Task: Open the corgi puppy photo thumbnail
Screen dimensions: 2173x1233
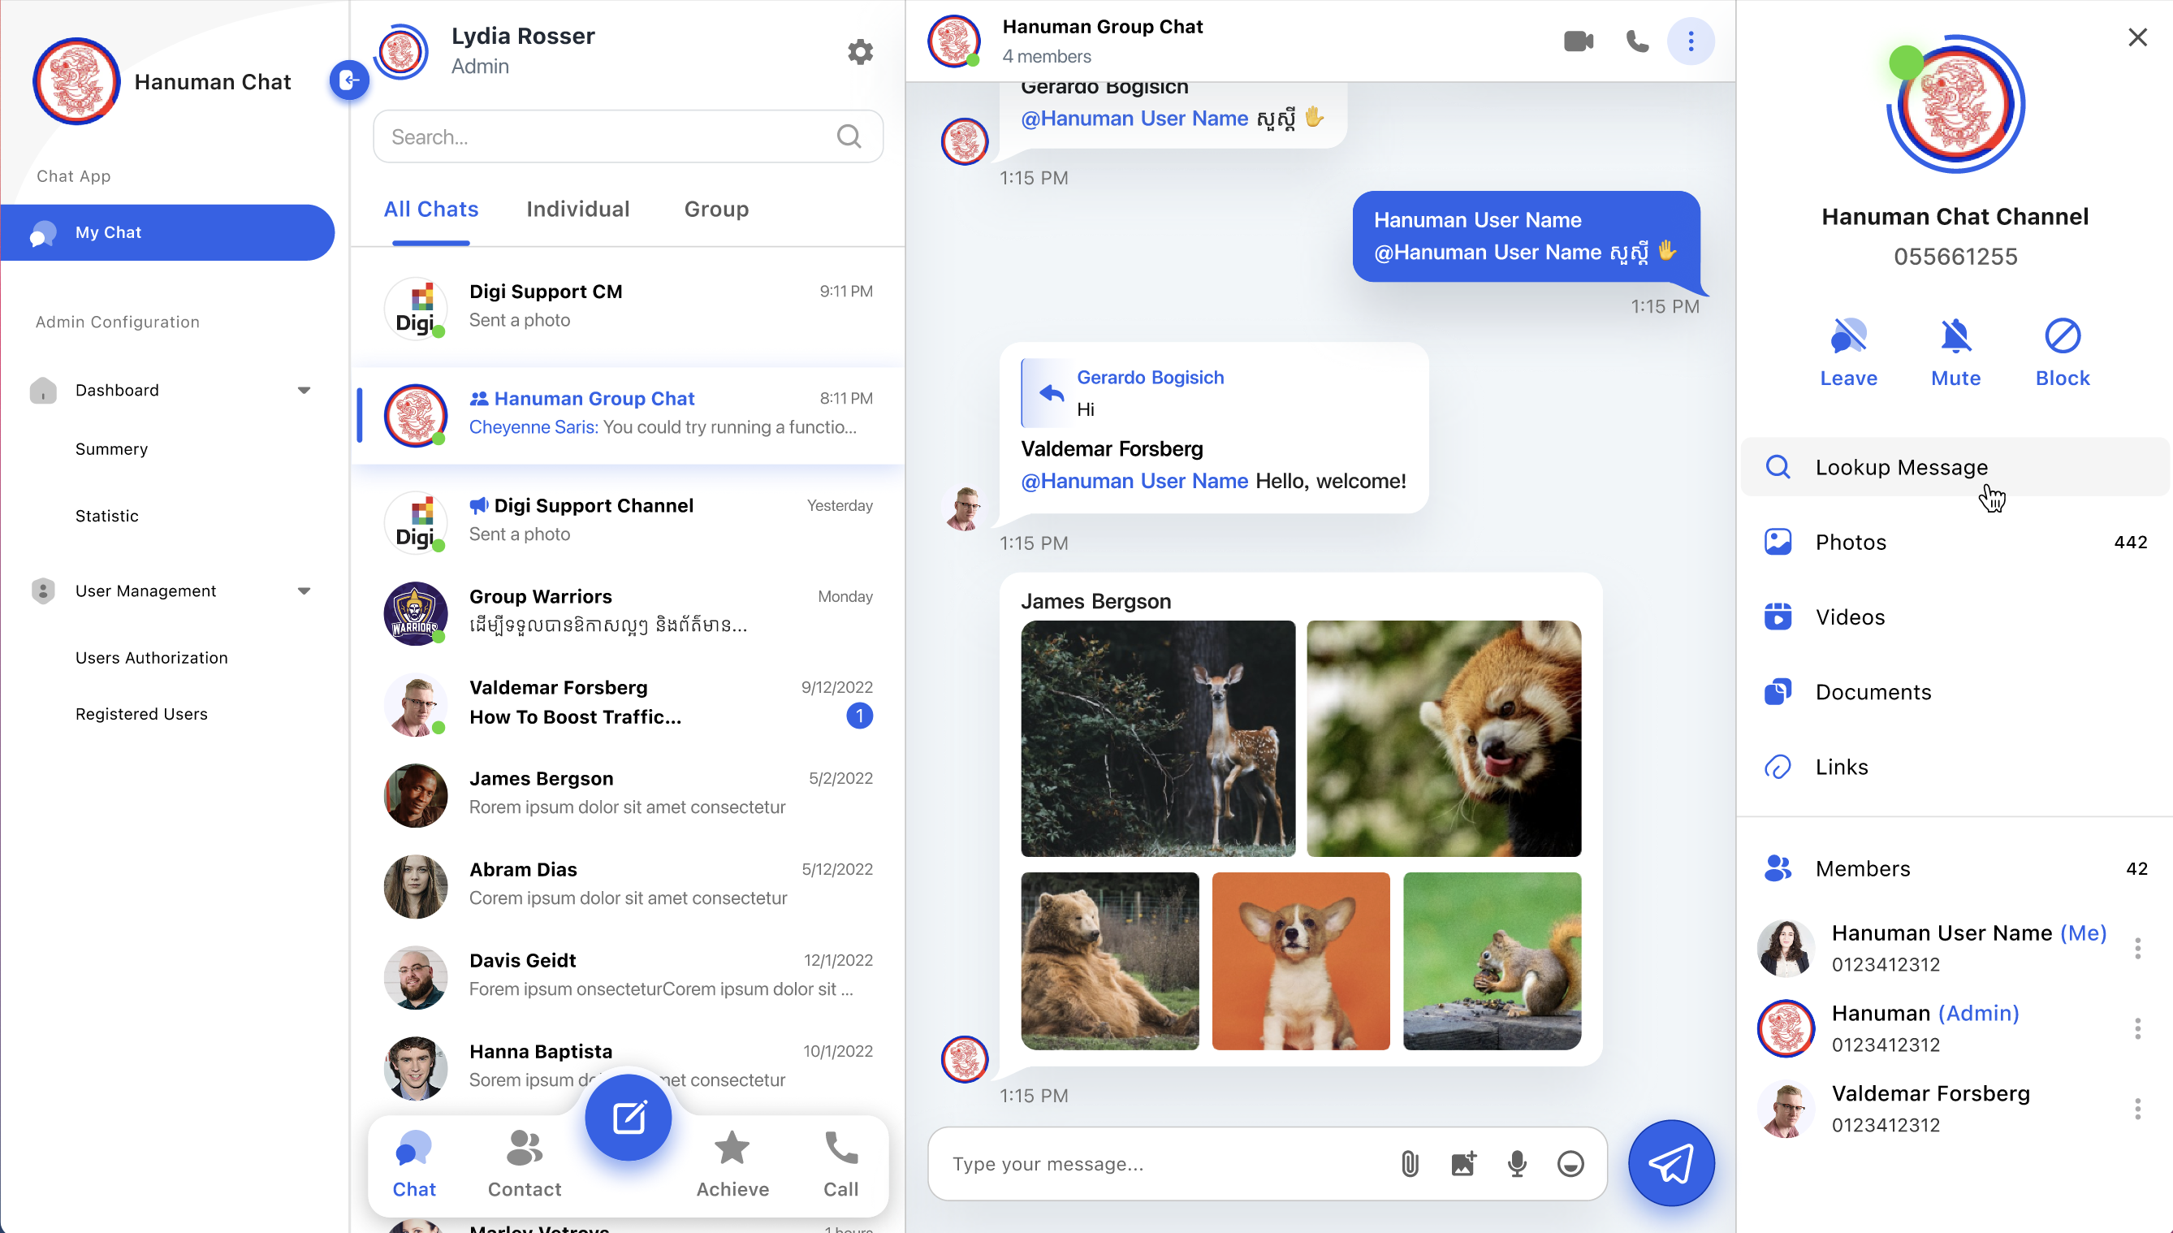Action: [1300, 961]
